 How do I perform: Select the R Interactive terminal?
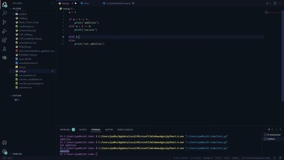pos(272,135)
